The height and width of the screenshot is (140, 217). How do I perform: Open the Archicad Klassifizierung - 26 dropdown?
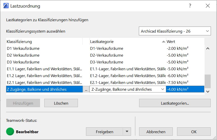(175, 31)
